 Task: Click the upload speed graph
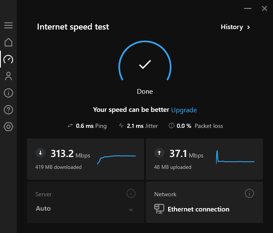pyautogui.click(x=235, y=157)
